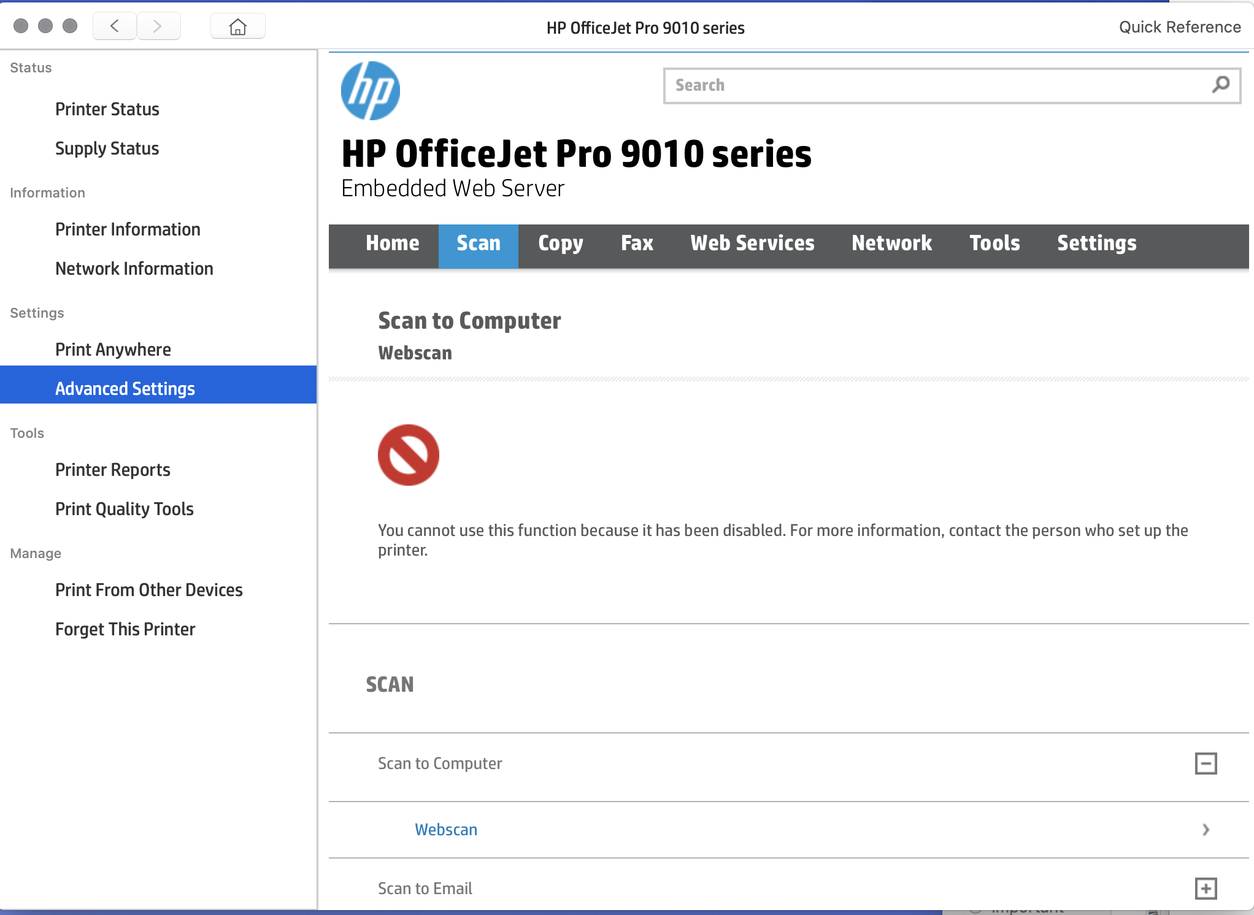Select Printer Status in the sidebar
Viewport: 1254px width, 915px height.
click(107, 109)
